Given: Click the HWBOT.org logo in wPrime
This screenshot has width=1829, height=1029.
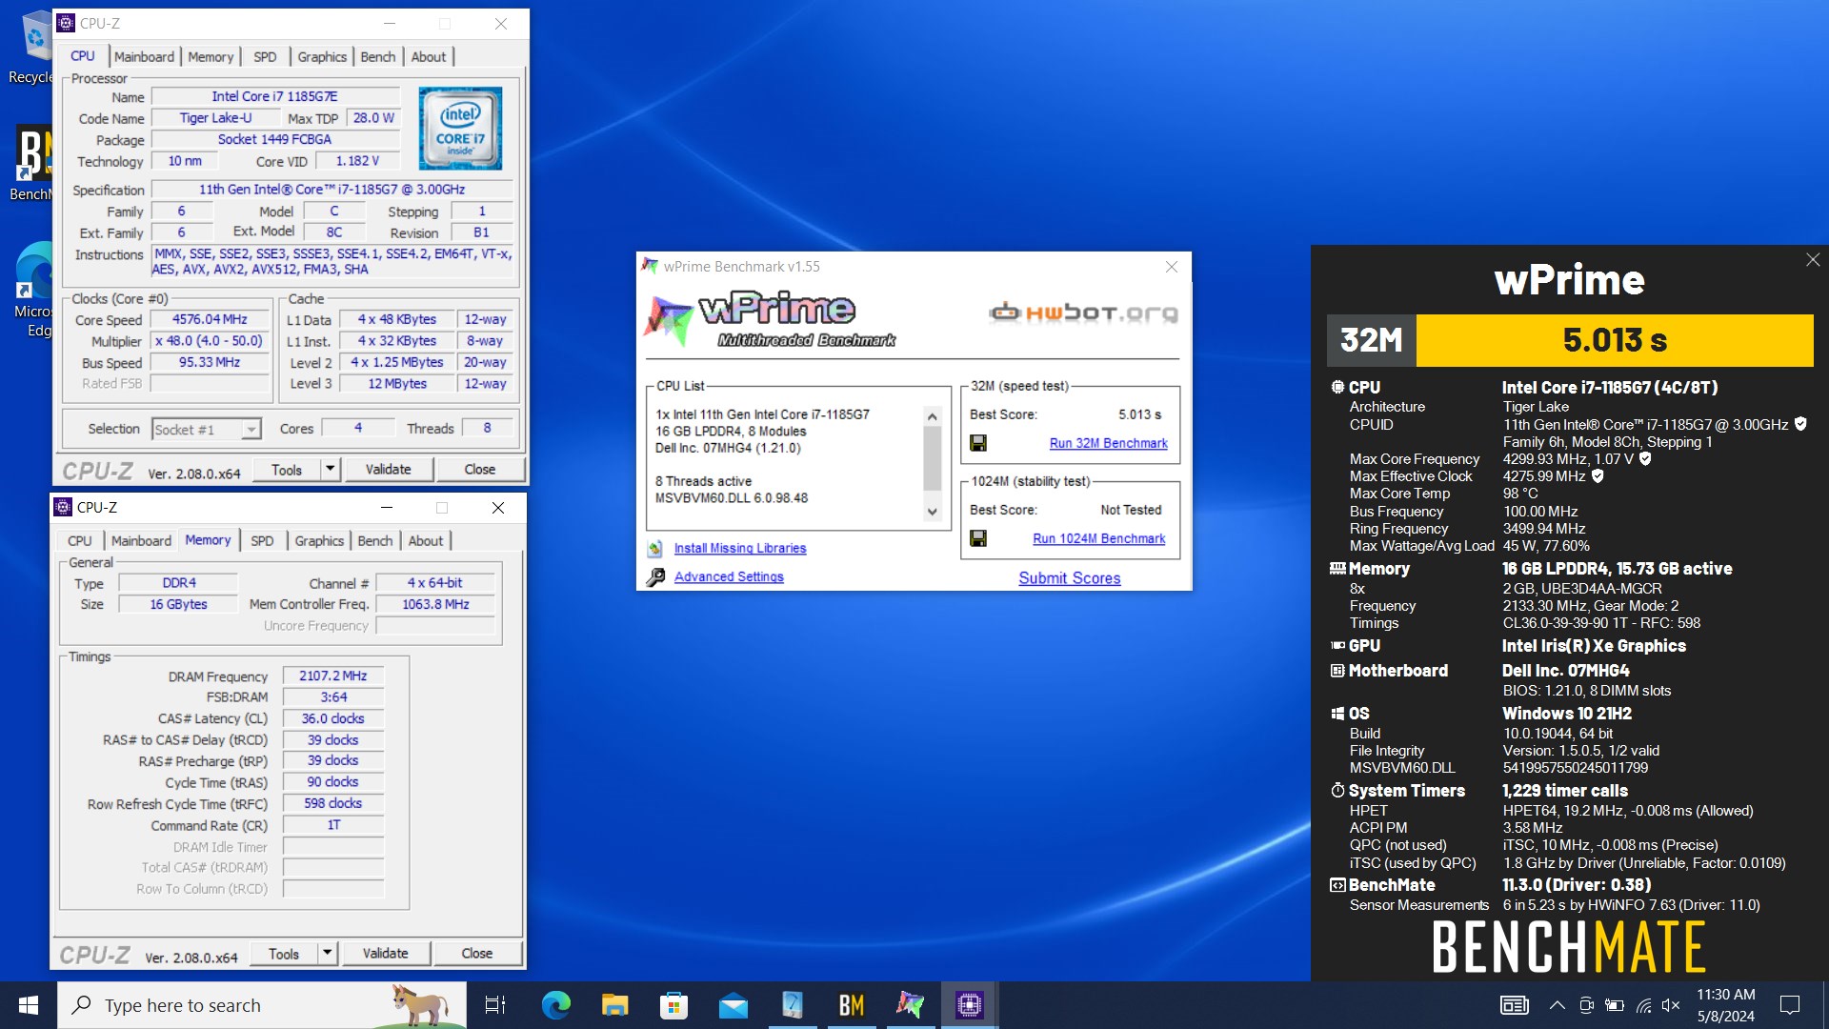Looking at the screenshot, I should coord(1083,313).
